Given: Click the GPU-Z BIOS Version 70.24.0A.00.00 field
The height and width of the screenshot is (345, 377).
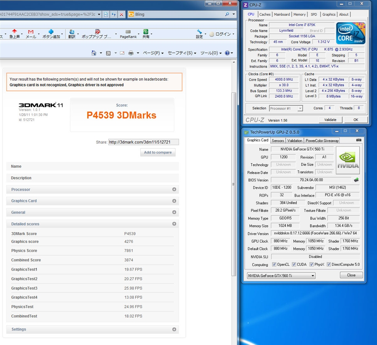Looking at the screenshot, I should coord(311,180).
